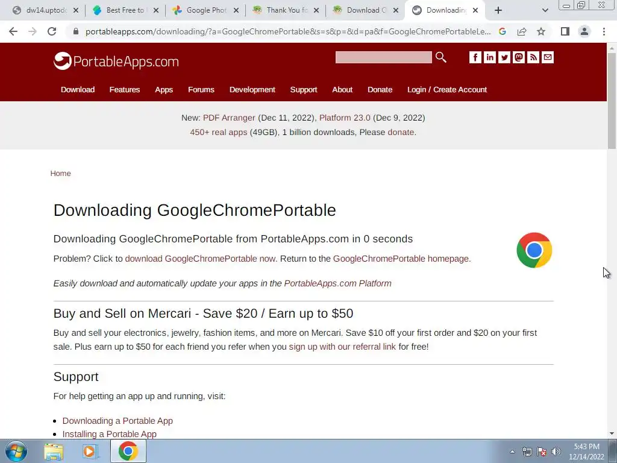Click the site search magnifier icon

click(x=440, y=57)
